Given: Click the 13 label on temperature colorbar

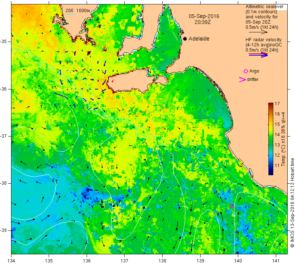Looking at the screenshot, I should [277, 145].
